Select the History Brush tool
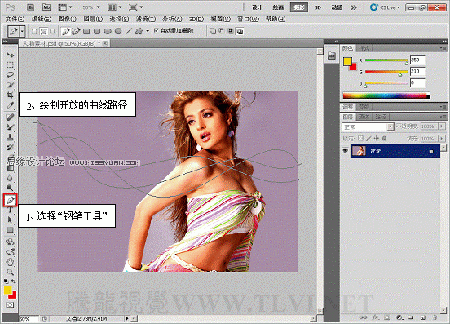Image resolution: width=450 pixels, height=324 pixels. (x=10, y=148)
